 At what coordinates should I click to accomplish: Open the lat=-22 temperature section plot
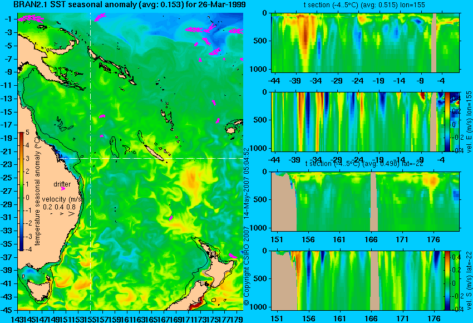pos(365,202)
